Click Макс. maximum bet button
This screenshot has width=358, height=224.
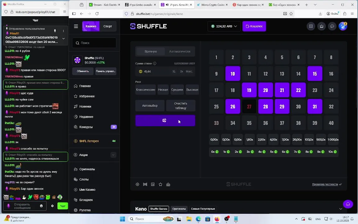pos(189,72)
